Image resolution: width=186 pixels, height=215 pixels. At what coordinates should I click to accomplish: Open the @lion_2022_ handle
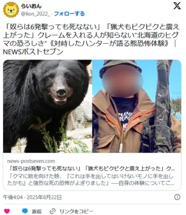coord(35,14)
